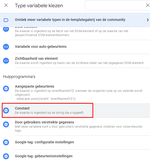Image resolution: width=150 pixels, height=163 pixels.
Task: Click the auto-event variable code icon
Action: tap(6, 47)
